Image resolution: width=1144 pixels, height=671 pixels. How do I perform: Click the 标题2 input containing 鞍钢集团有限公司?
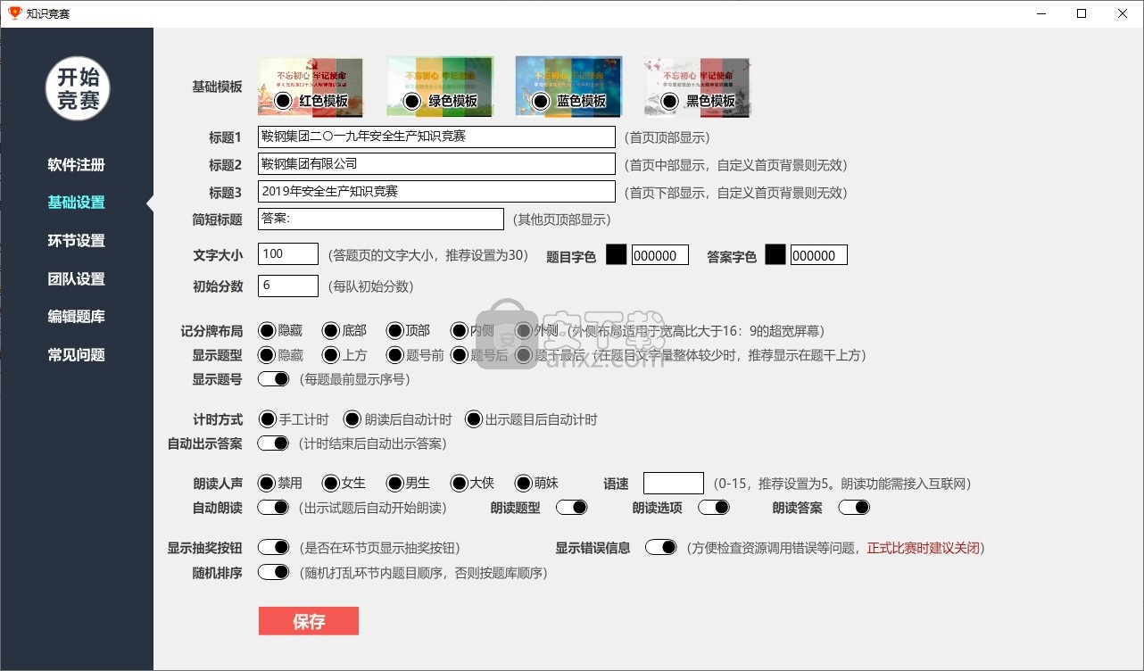coord(436,164)
